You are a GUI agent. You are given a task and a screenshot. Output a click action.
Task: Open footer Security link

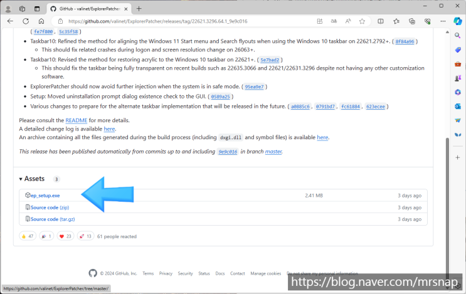185,273
